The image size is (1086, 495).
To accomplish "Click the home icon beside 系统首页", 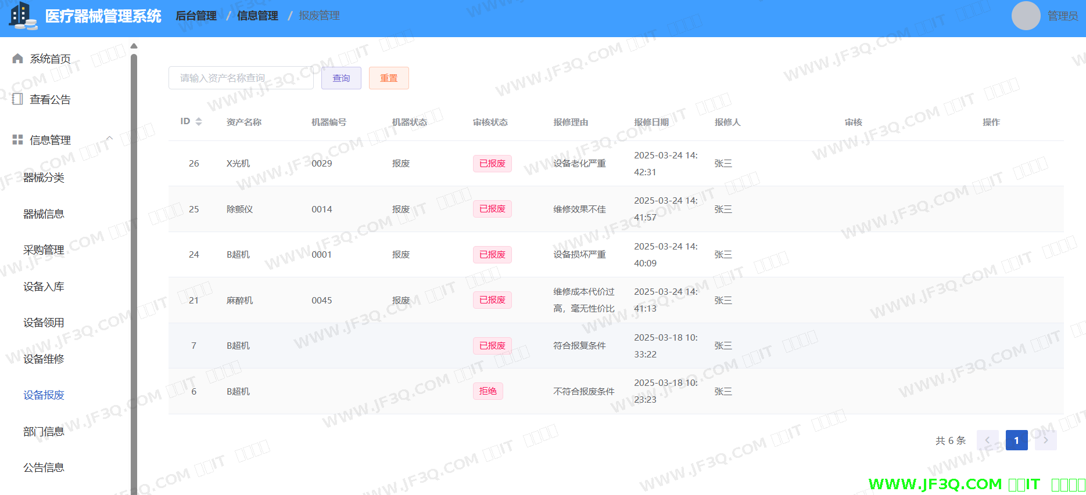I will 17,59.
